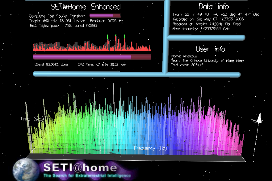Viewport: 272px width, 181px height.
Task: Click the SETI@home logo text
Action: [x=80, y=167]
